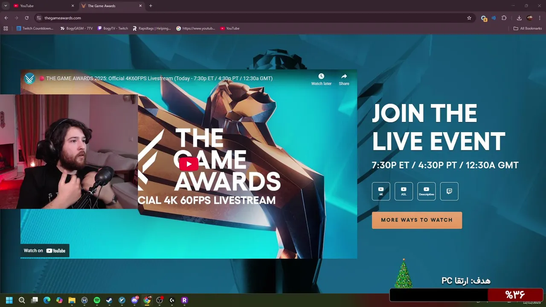Open Discord from the taskbar
The height and width of the screenshot is (307, 546).
coord(135,300)
